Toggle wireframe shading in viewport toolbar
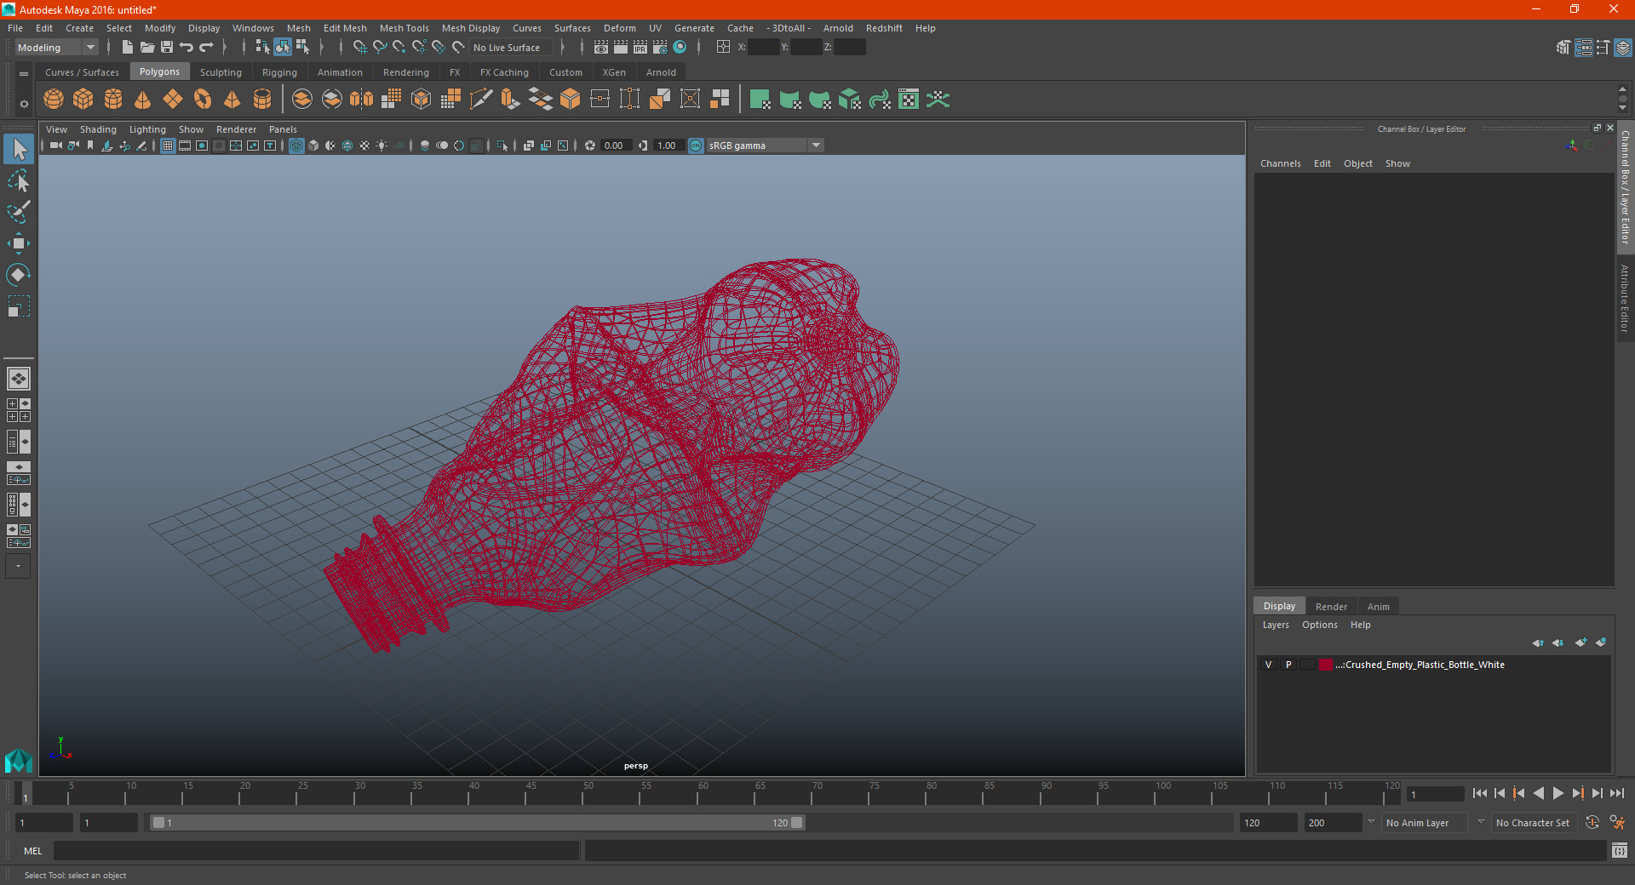 (296, 146)
